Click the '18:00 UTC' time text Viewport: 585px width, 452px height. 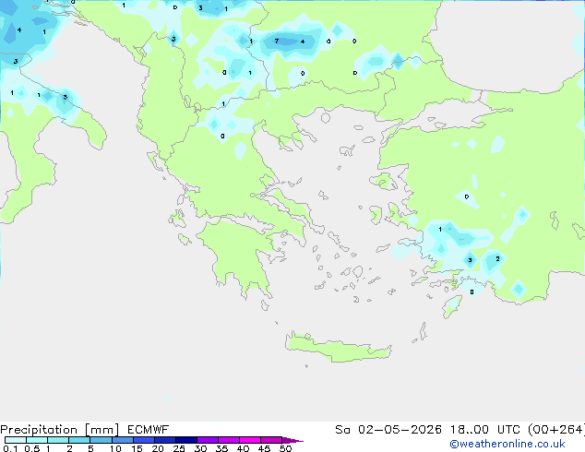[485, 430]
